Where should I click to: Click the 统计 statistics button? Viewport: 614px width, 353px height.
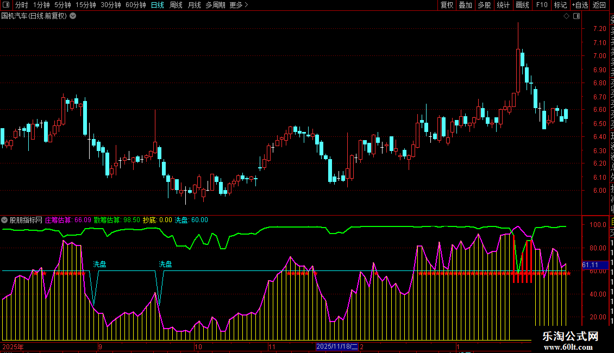coord(503,5)
